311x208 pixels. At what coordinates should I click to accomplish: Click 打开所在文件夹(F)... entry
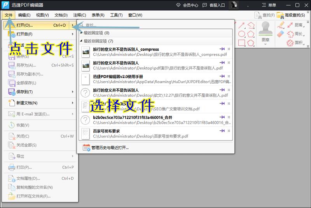[39, 196]
